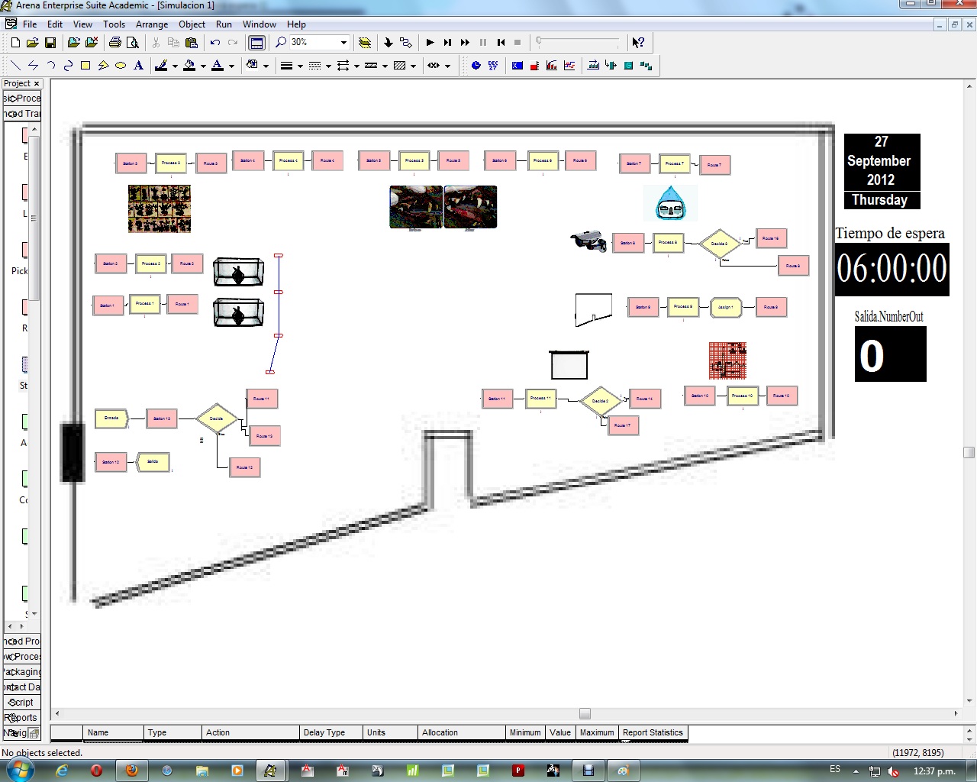Viewport: 977px width, 782px height.
Task: Select the Histogram animation tool
Action: (552, 66)
